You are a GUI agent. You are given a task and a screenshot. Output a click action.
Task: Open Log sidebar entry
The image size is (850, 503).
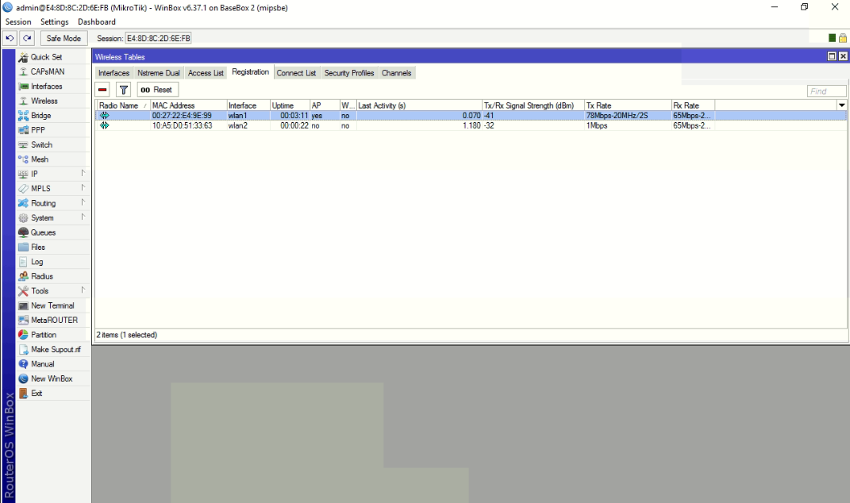tap(53, 262)
